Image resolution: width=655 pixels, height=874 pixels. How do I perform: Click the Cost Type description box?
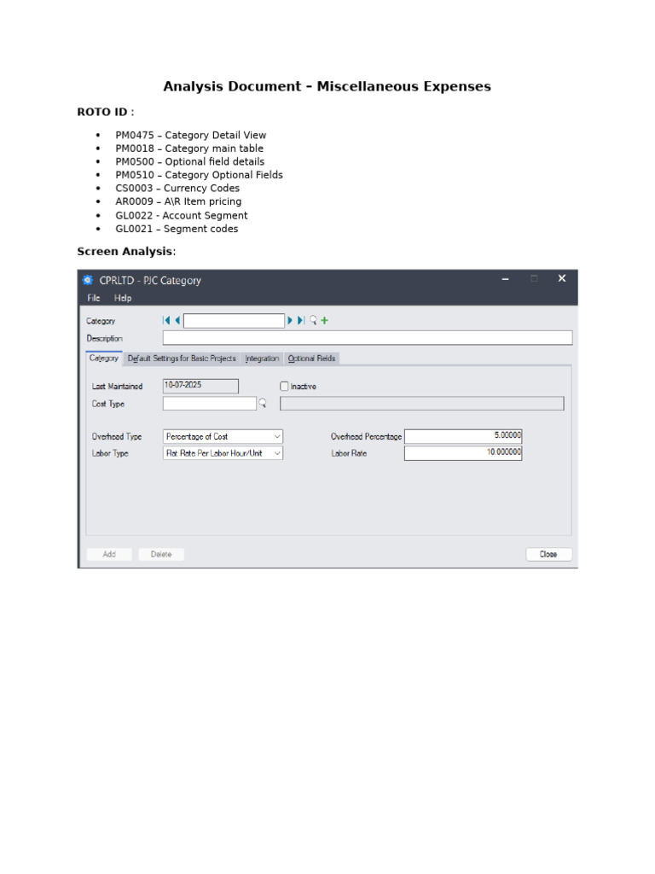click(x=421, y=404)
